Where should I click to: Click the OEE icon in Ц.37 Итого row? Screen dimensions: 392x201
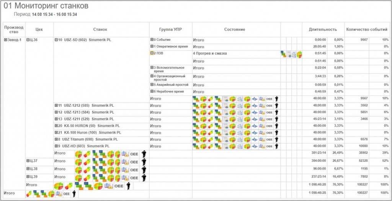[134, 162]
